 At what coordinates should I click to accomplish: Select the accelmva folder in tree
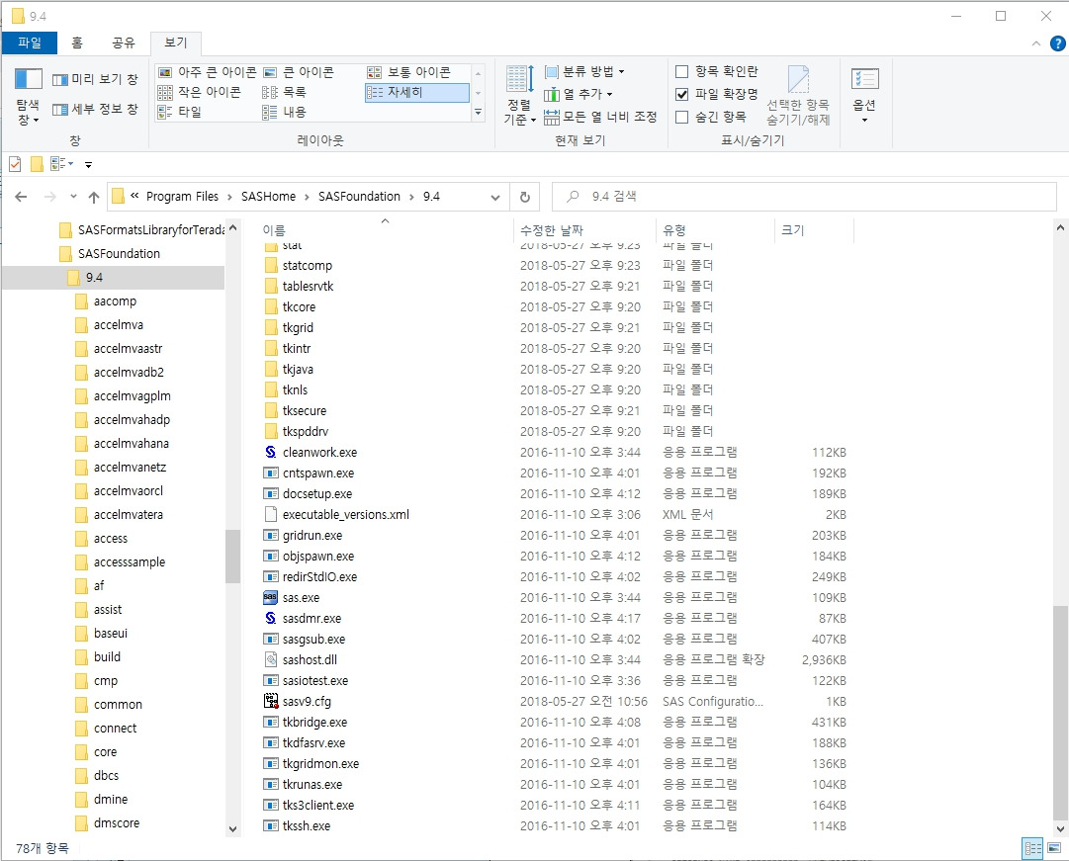pos(118,324)
